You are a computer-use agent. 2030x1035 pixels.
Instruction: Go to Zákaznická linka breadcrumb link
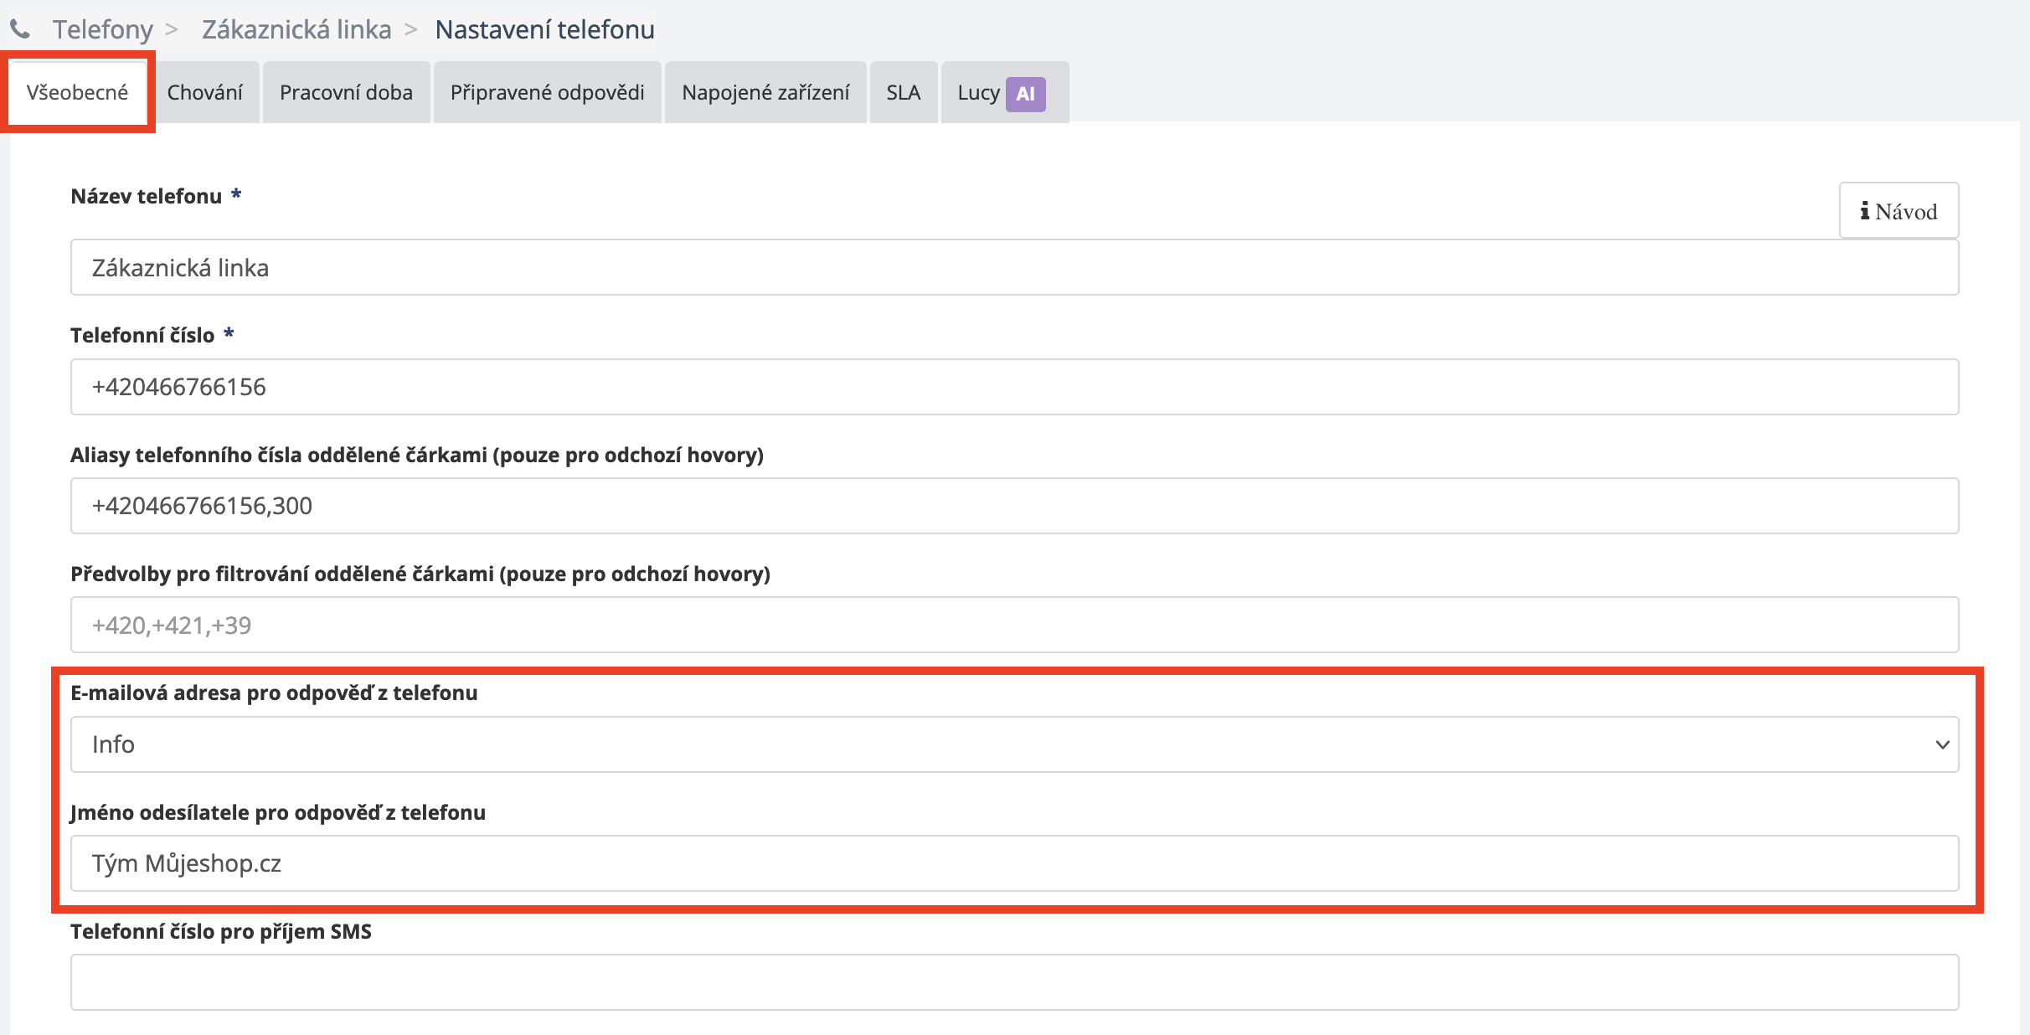click(296, 30)
